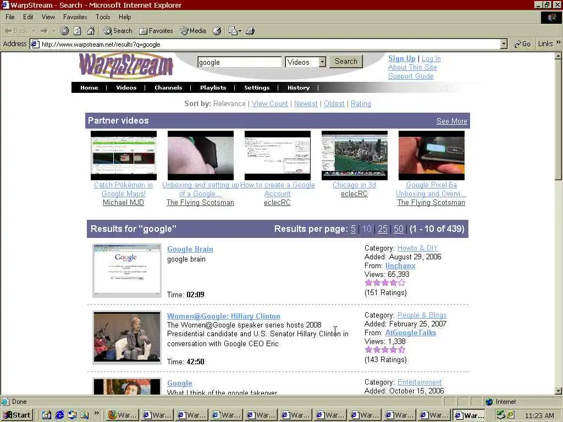Click the WarpStream Search button
Image resolution: width=563 pixels, height=422 pixels.
[346, 62]
